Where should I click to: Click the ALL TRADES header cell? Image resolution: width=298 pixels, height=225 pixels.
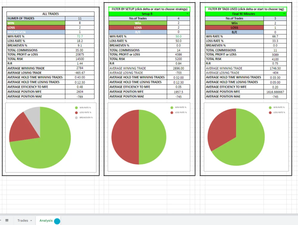coord(50,14)
